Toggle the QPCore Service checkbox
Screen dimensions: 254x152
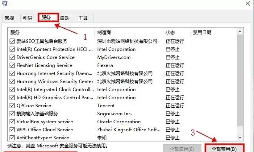pyautogui.click(x=12, y=106)
